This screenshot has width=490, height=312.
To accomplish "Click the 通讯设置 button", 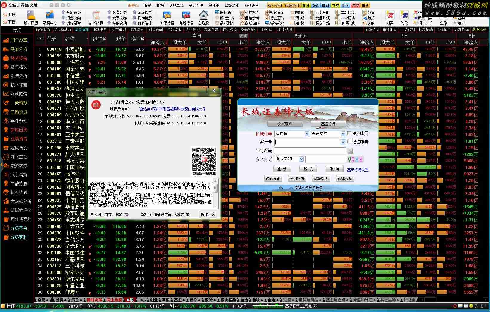I will tap(273, 178).
